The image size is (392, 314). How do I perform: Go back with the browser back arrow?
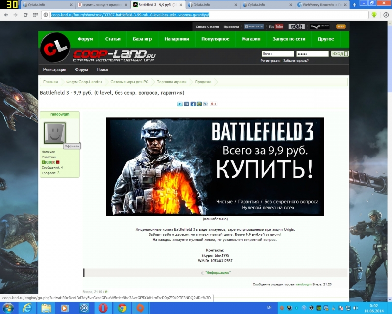(x=6, y=15)
